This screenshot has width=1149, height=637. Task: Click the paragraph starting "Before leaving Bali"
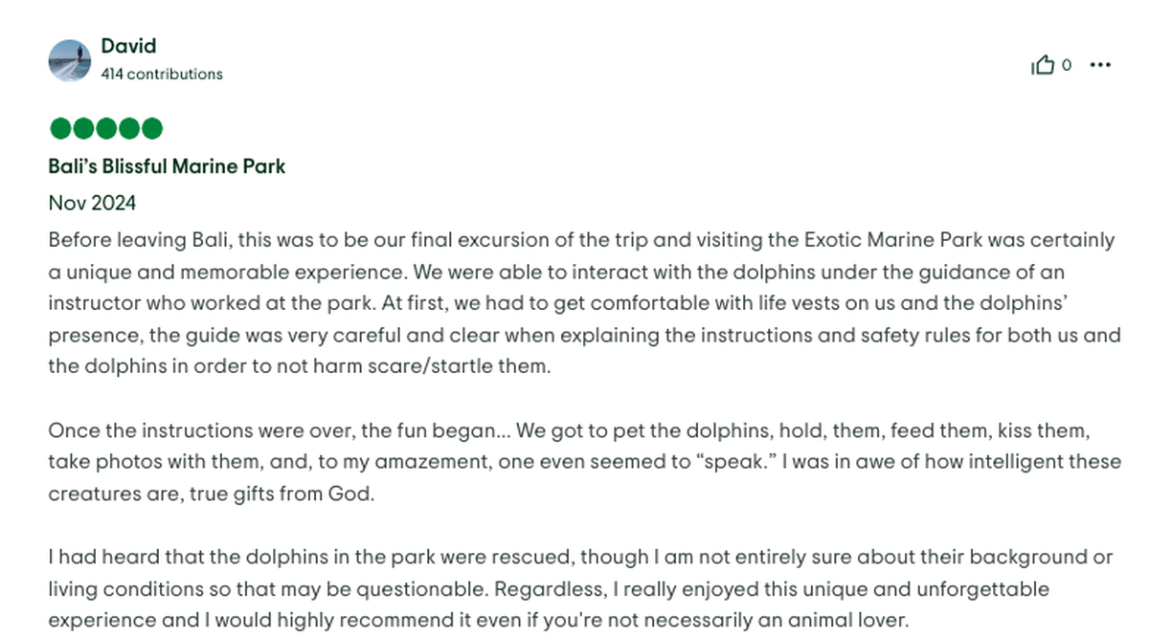(x=574, y=302)
